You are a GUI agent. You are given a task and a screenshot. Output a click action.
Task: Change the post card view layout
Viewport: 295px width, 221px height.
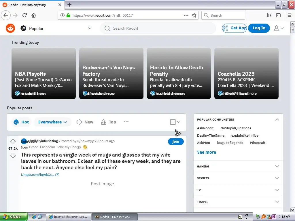coord(175,122)
